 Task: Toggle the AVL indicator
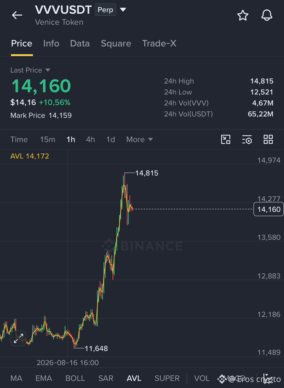tap(134, 378)
